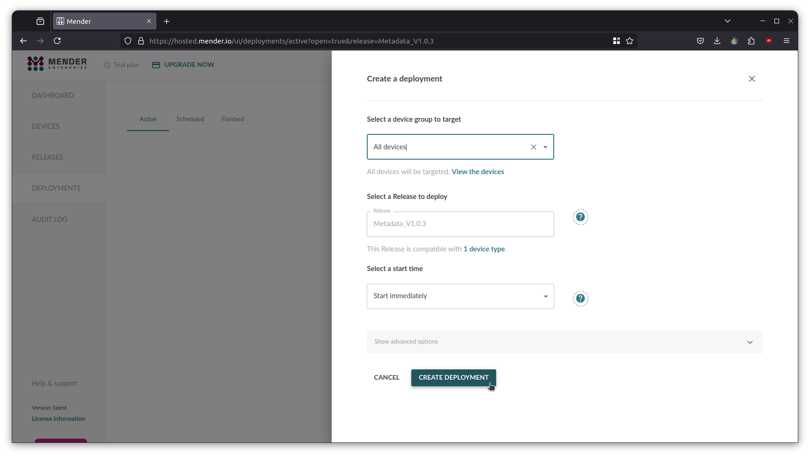Reload the current page
810x456 pixels.
point(57,41)
